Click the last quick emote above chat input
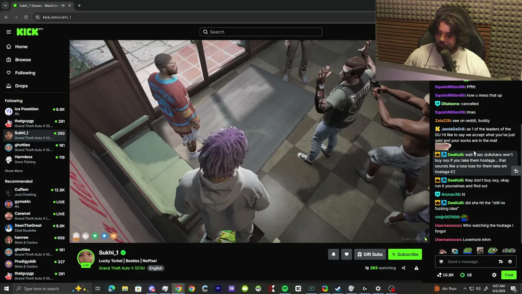522x294 pixels. [x=509, y=251]
